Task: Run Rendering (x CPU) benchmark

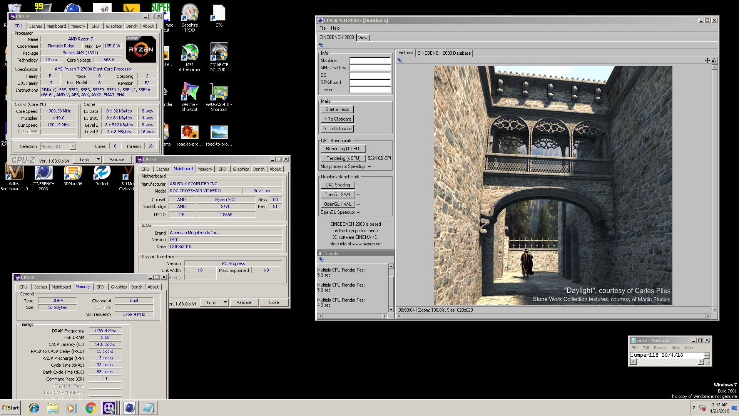Action: [343, 158]
